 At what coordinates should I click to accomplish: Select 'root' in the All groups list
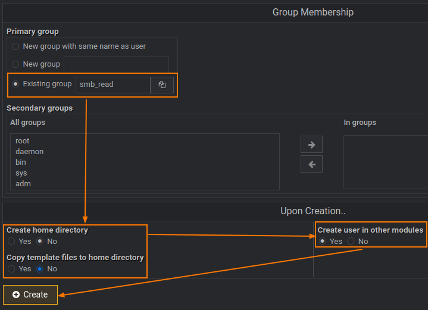tap(23, 141)
